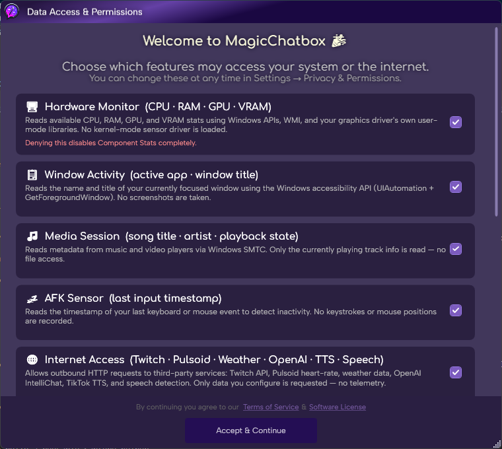Click the Internet Access globe icon
The height and width of the screenshot is (449, 502).
coord(32,360)
